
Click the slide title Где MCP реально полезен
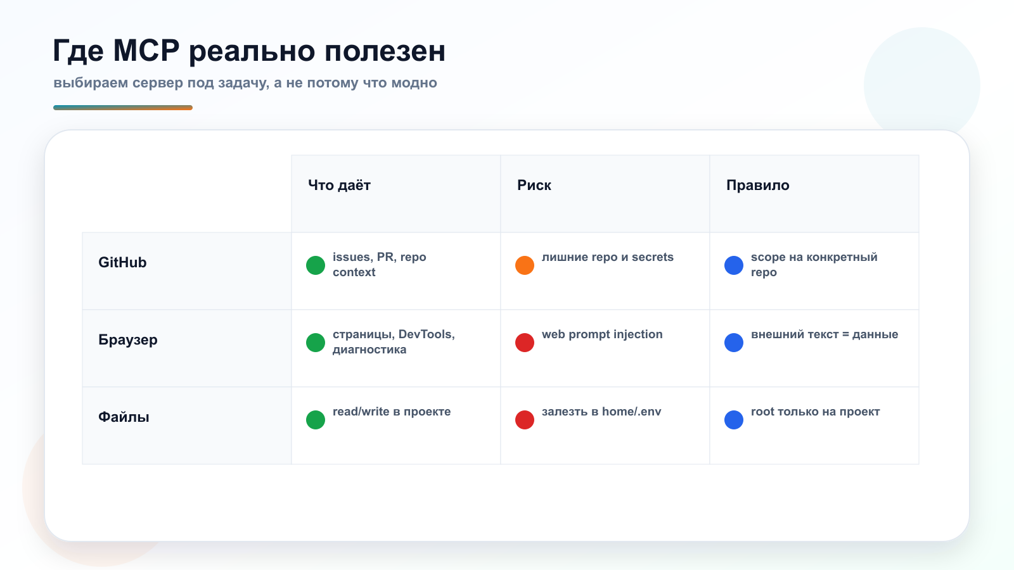[x=249, y=51]
